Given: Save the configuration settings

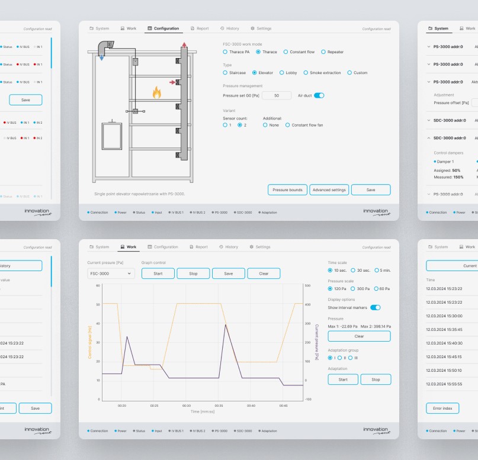Looking at the screenshot, I should click(371, 190).
